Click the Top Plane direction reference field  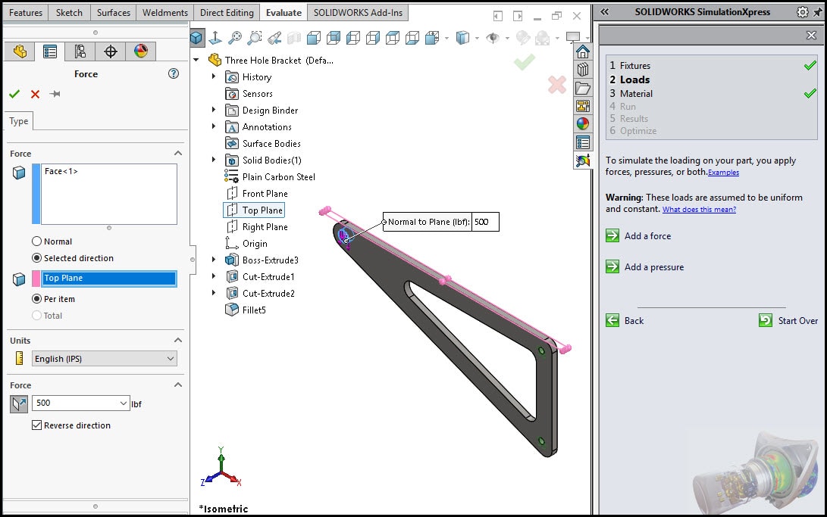(109, 278)
